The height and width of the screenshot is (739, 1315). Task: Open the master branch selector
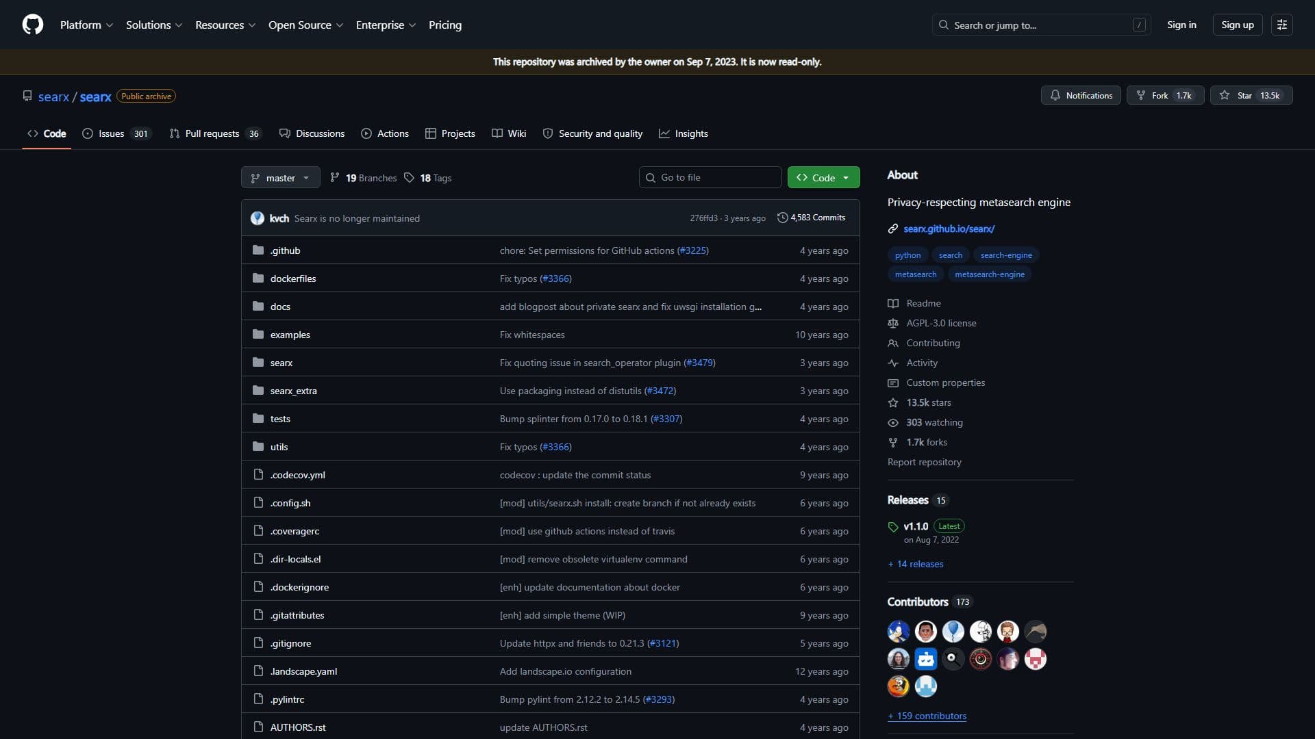(x=281, y=178)
